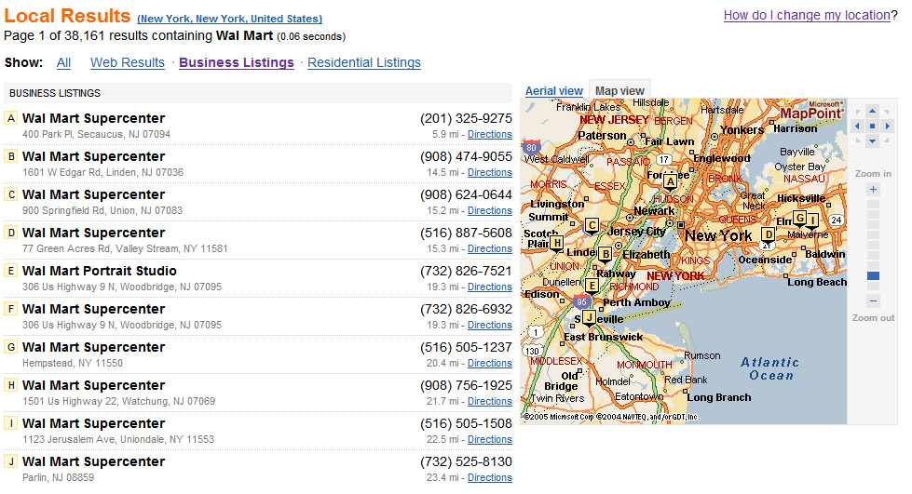This screenshot has width=912, height=494.
Task: Select the zoom level segment directly above the minus button
Action: [x=873, y=287]
